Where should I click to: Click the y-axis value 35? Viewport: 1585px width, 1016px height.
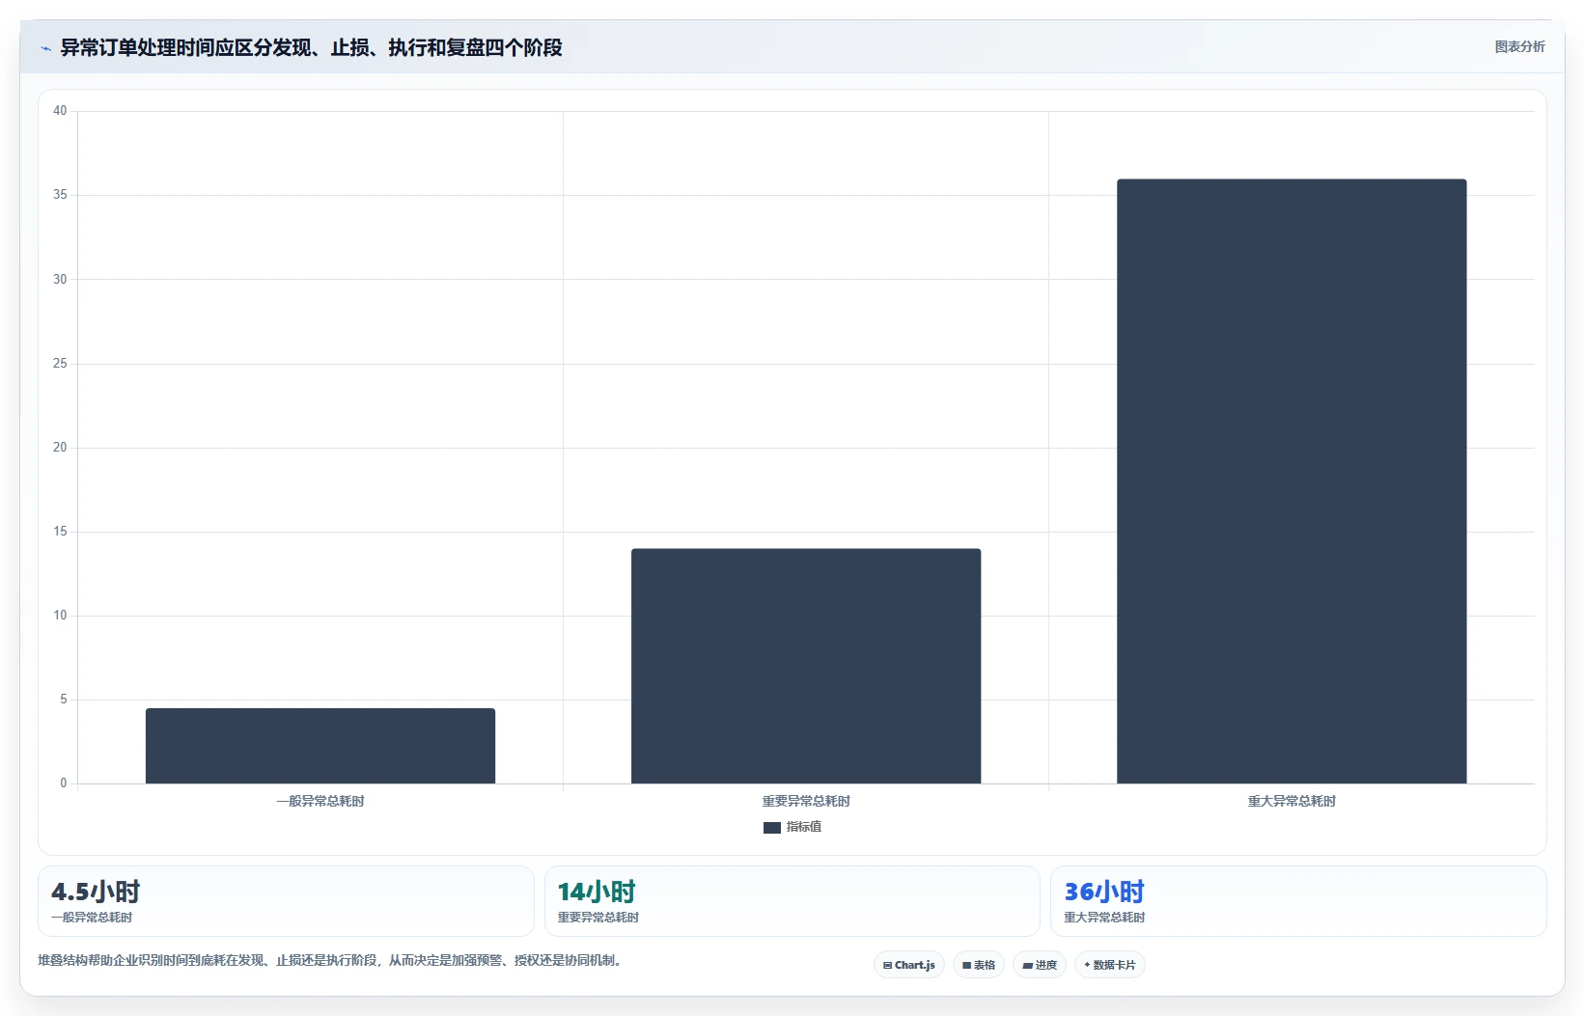pyautogui.click(x=60, y=195)
